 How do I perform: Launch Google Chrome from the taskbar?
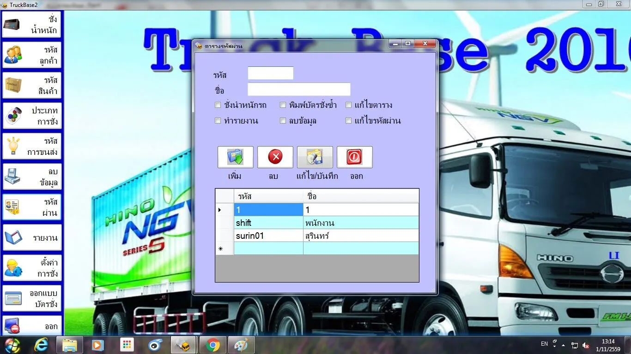tap(212, 345)
